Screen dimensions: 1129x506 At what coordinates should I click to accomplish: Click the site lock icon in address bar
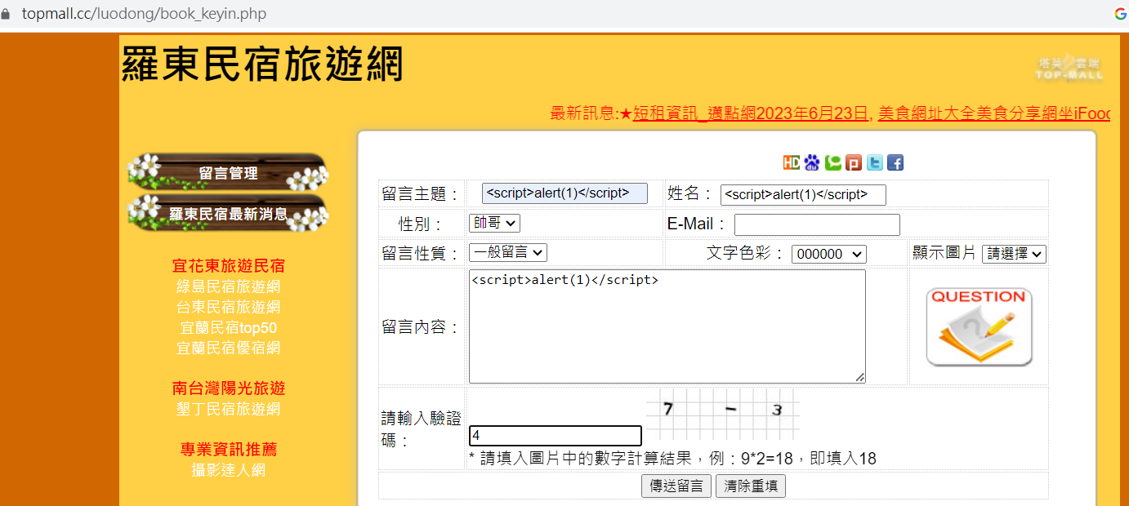7,14
